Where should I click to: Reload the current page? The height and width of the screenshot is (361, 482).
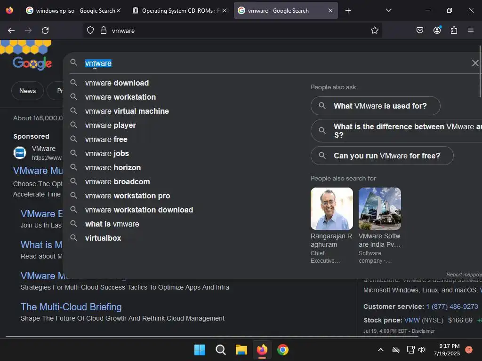[x=45, y=31]
